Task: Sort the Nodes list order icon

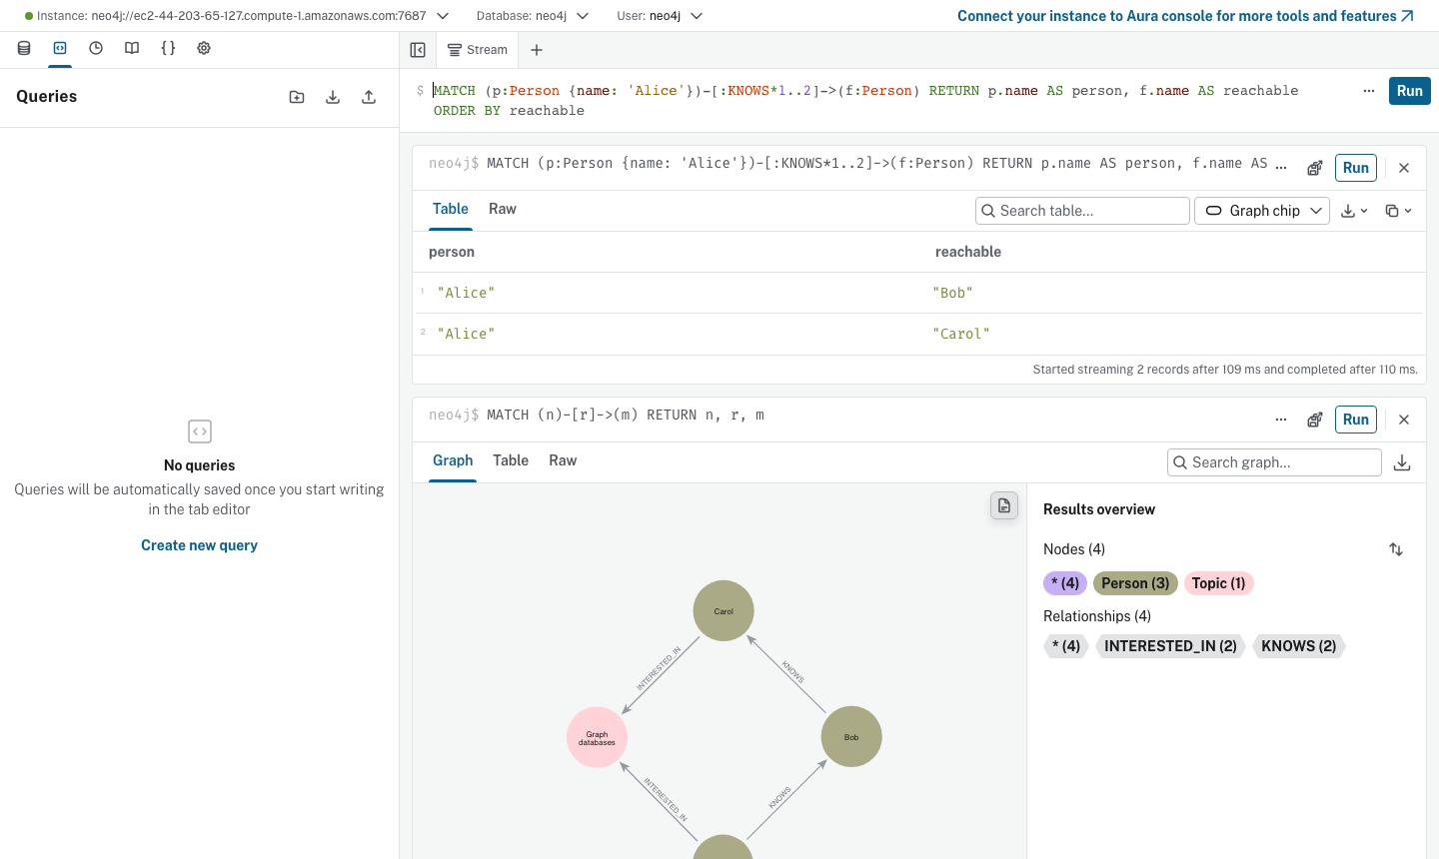Action: [x=1396, y=549]
